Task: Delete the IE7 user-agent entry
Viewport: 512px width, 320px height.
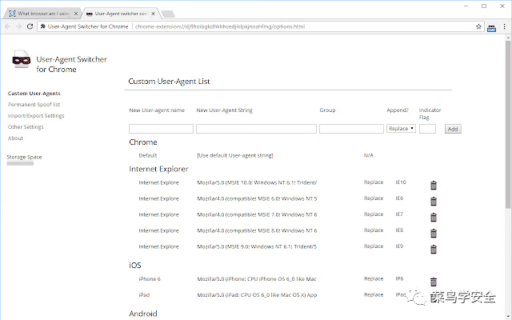Action: point(434,217)
